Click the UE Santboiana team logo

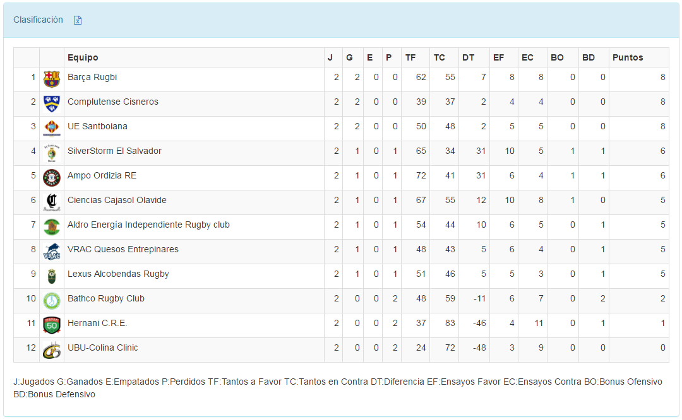51,128
